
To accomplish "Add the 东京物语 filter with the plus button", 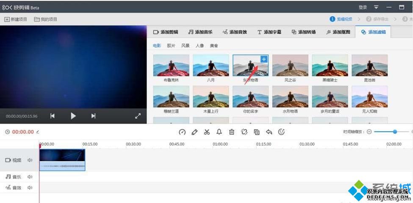I will point(264,59).
